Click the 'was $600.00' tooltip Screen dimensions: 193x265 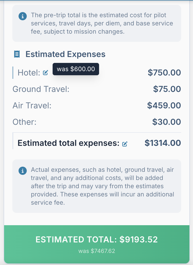[x=76, y=69]
